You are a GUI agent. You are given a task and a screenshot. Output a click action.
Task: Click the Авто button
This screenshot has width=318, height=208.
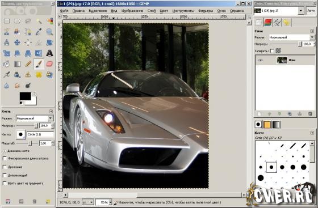tap(311, 11)
